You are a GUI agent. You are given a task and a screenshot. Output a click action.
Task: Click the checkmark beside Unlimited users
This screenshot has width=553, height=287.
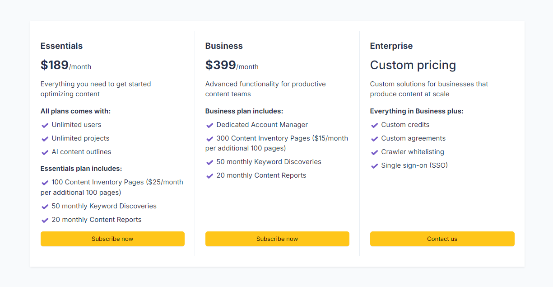pyautogui.click(x=45, y=125)
